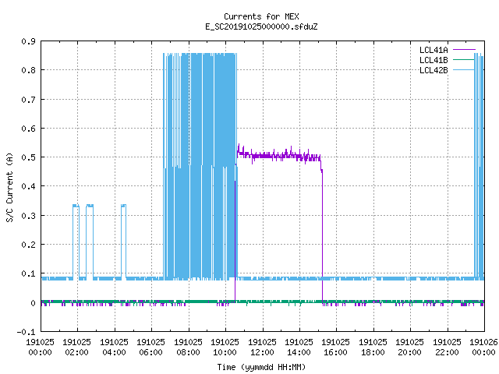Image resolution: width=499 pixels, height=374 pixels.
Task: Click the 0.2 y-axis tick label
Action: [28, 245]
